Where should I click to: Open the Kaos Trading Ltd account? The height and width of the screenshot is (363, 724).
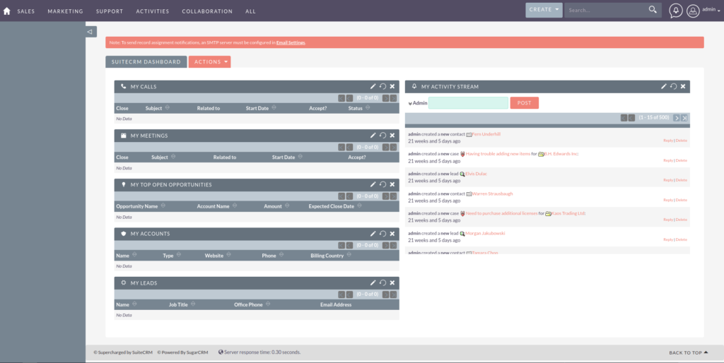tap(568, 213)
